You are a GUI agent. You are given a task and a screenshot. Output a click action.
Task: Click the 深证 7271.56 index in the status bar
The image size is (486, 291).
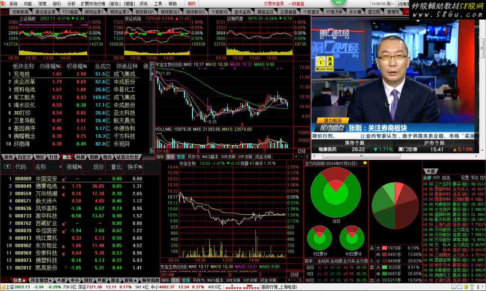click(90, 287)
